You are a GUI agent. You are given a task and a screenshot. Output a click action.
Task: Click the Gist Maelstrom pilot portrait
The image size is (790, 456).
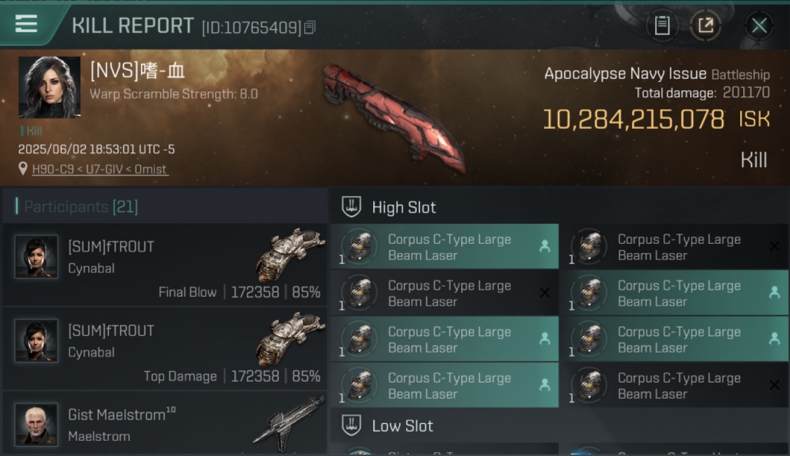click(36, 424)
